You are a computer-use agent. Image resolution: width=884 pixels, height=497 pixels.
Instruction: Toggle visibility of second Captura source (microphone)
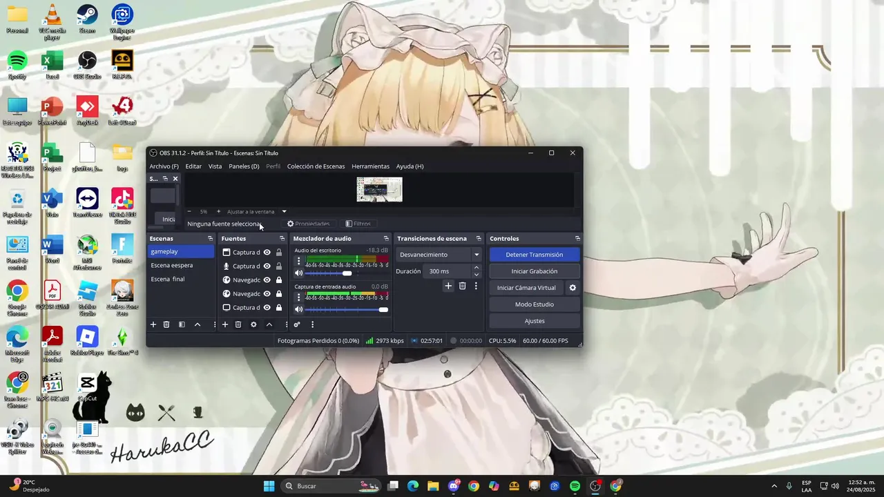click(267, 266)
